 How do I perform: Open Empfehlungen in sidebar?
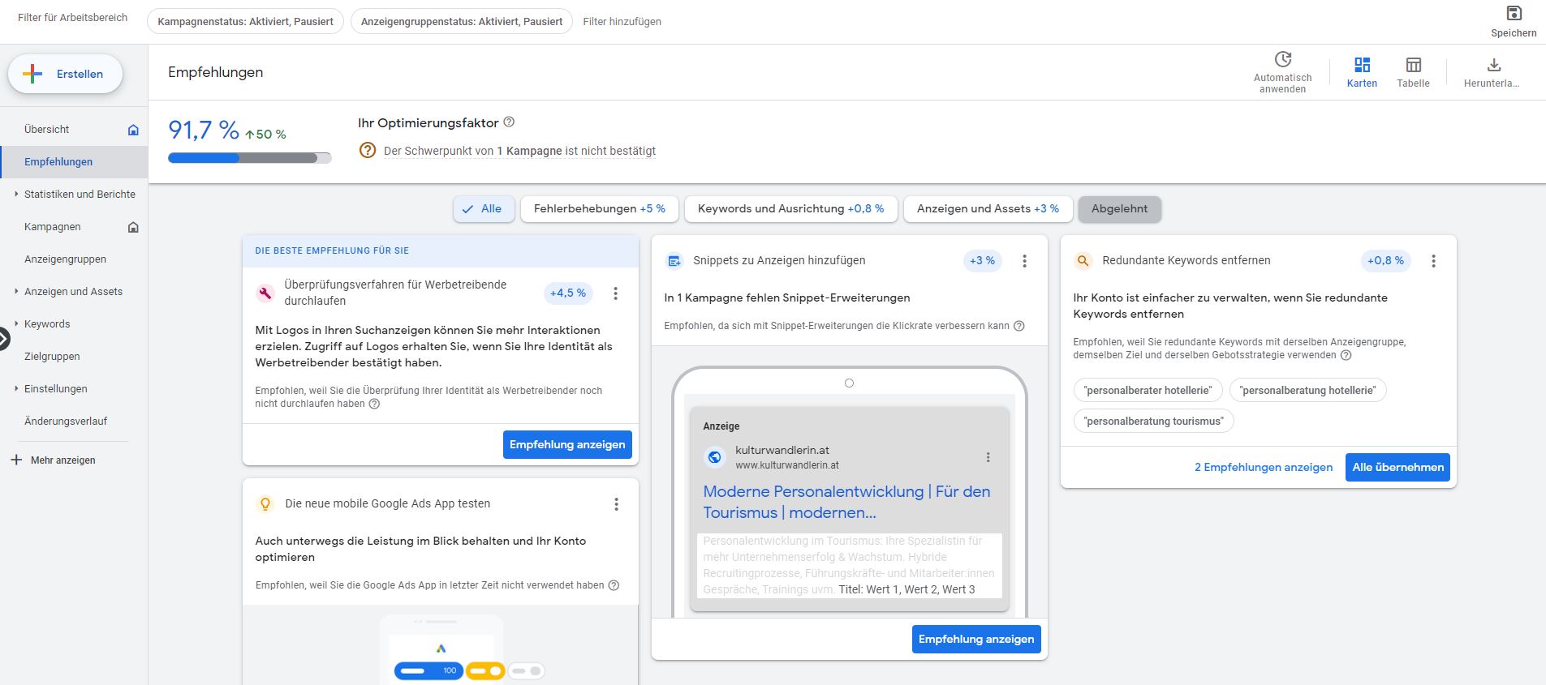point(74,162)
